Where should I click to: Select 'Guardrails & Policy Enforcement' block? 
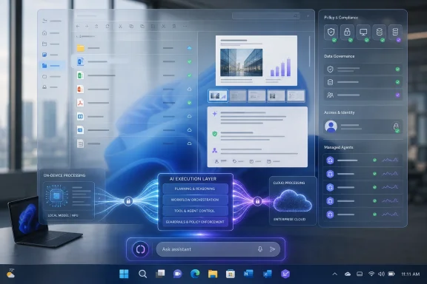195,222
